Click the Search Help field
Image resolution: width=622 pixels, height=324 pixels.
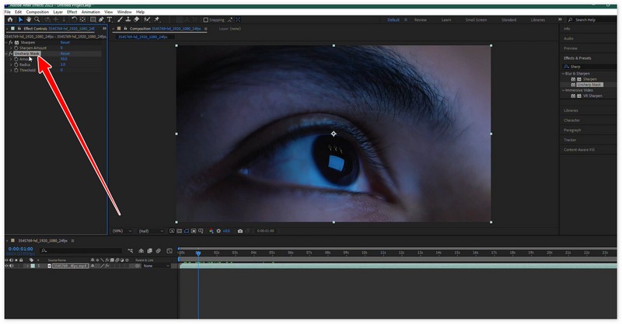(587, 19)
